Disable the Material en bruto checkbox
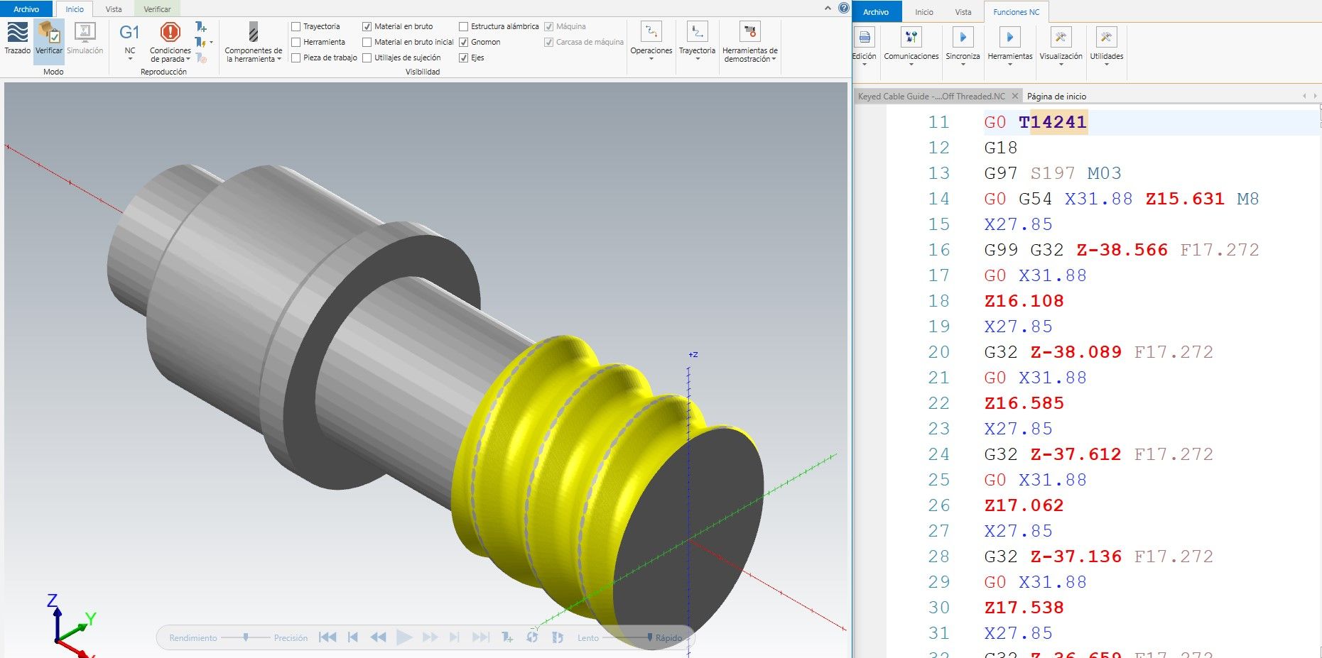 click(368, 26)
